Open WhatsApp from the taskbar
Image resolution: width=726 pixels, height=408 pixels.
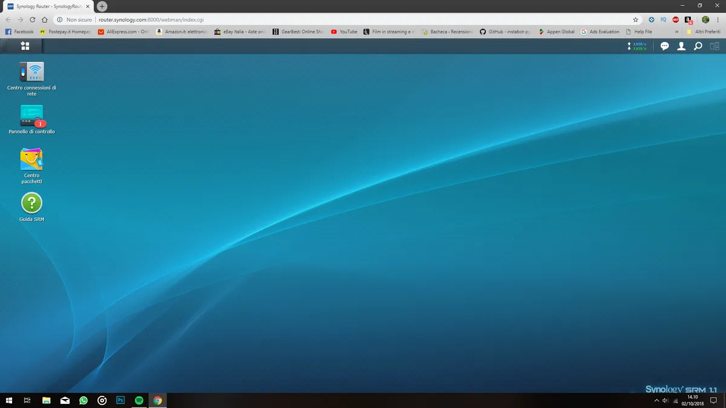(83, 400)
